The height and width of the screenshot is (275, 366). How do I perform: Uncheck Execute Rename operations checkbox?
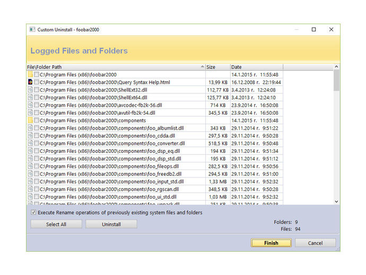[x=33, y=212]
